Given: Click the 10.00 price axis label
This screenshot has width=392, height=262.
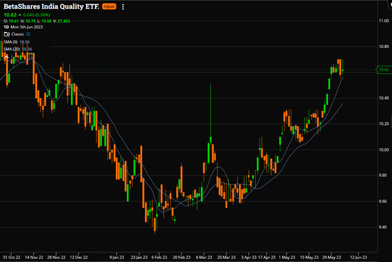Looking at the screenshot, I should coord(384,150).
